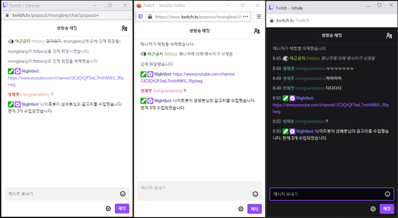Open user list in Whale chat window
The height and width of the screenshot is (218, 398).
coord(389,36)
